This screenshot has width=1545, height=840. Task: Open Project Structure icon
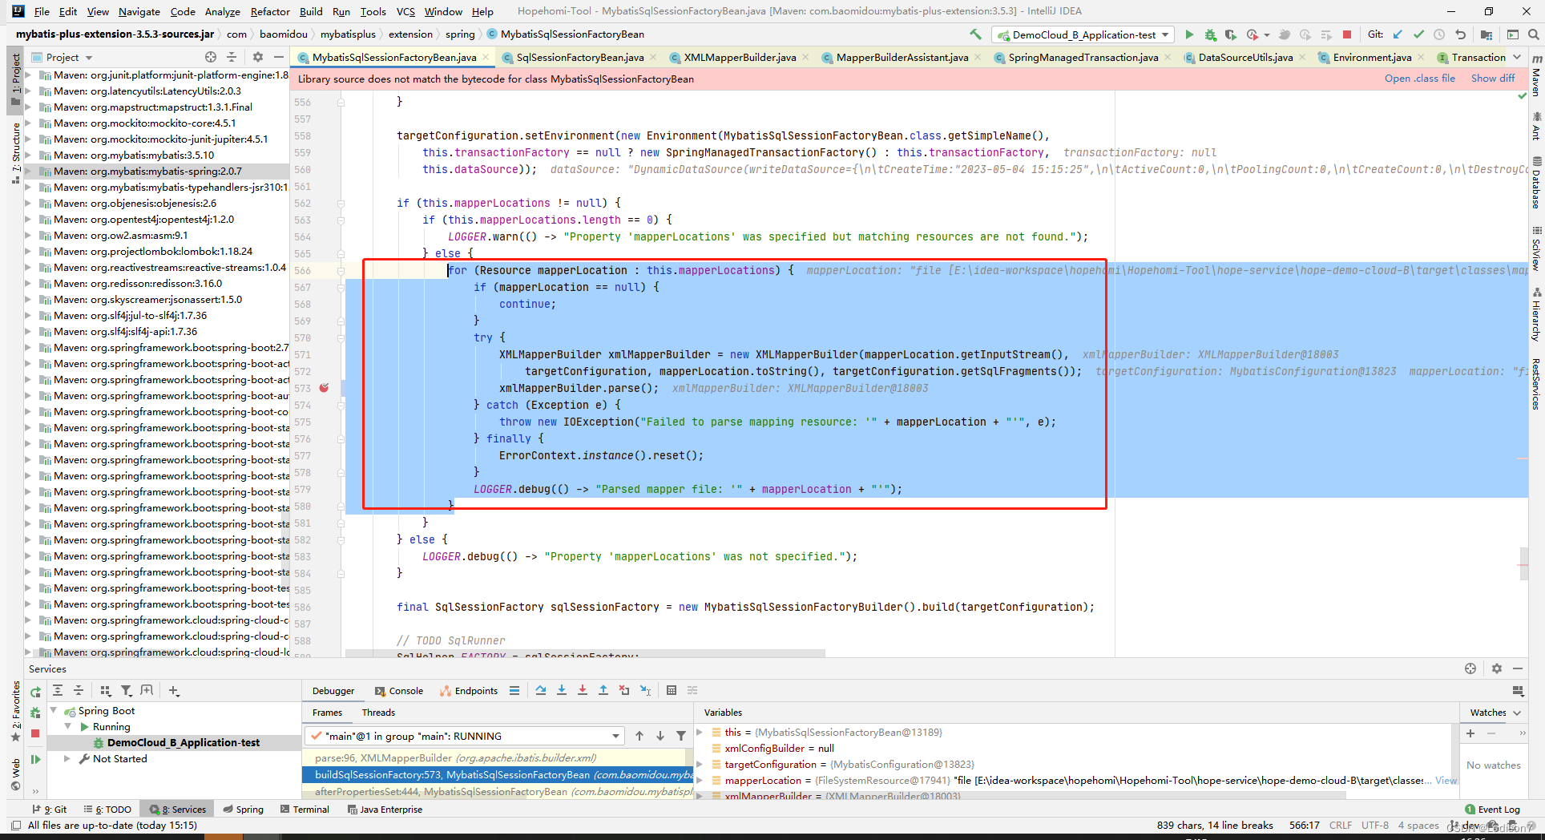coord(1487,34)
